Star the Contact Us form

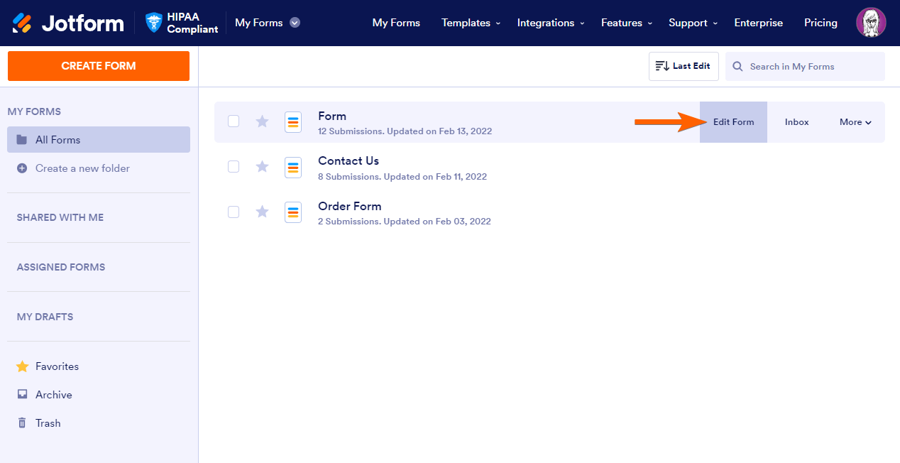pyautogui.click(x=263, y=166)
